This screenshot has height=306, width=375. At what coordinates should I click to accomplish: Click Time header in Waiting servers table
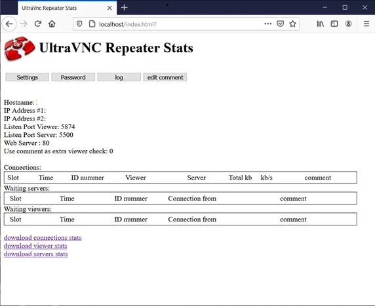pyautogui.click(x=67, y=199)
